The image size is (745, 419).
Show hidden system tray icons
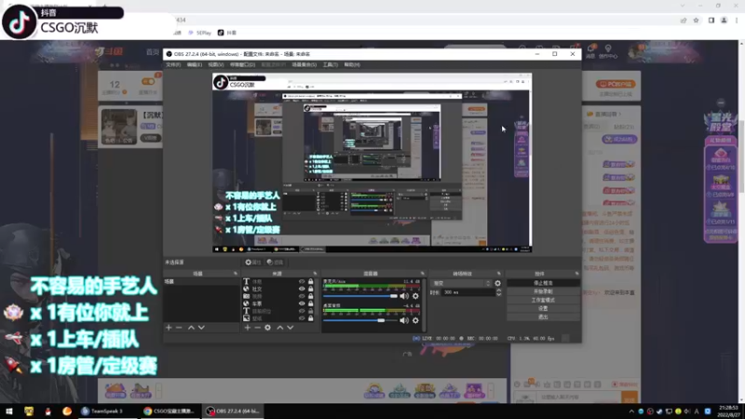click(x=631, y=412)
